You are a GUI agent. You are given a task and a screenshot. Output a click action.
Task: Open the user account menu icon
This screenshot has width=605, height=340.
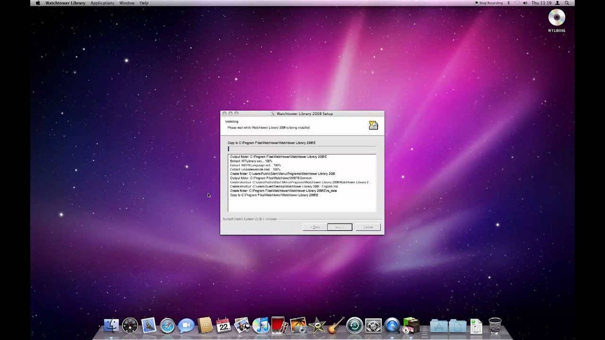(557, 3)
